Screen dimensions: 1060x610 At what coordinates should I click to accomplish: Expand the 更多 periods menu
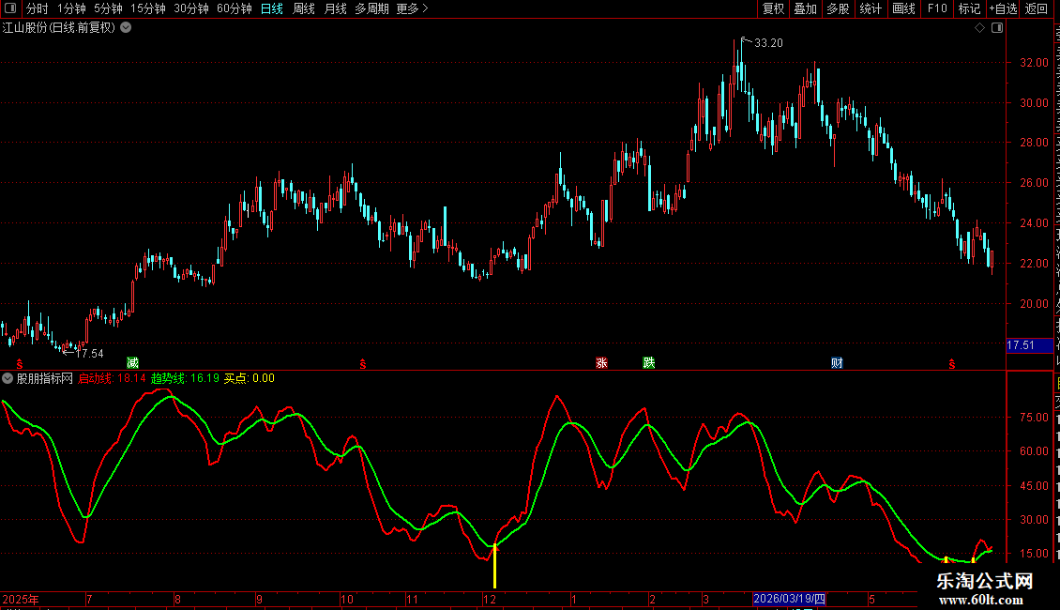412,8
